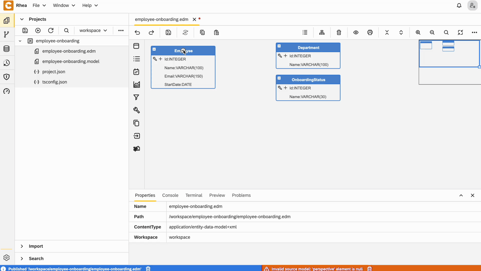Select the OnboardingStatus entity header

coord(308,80)
